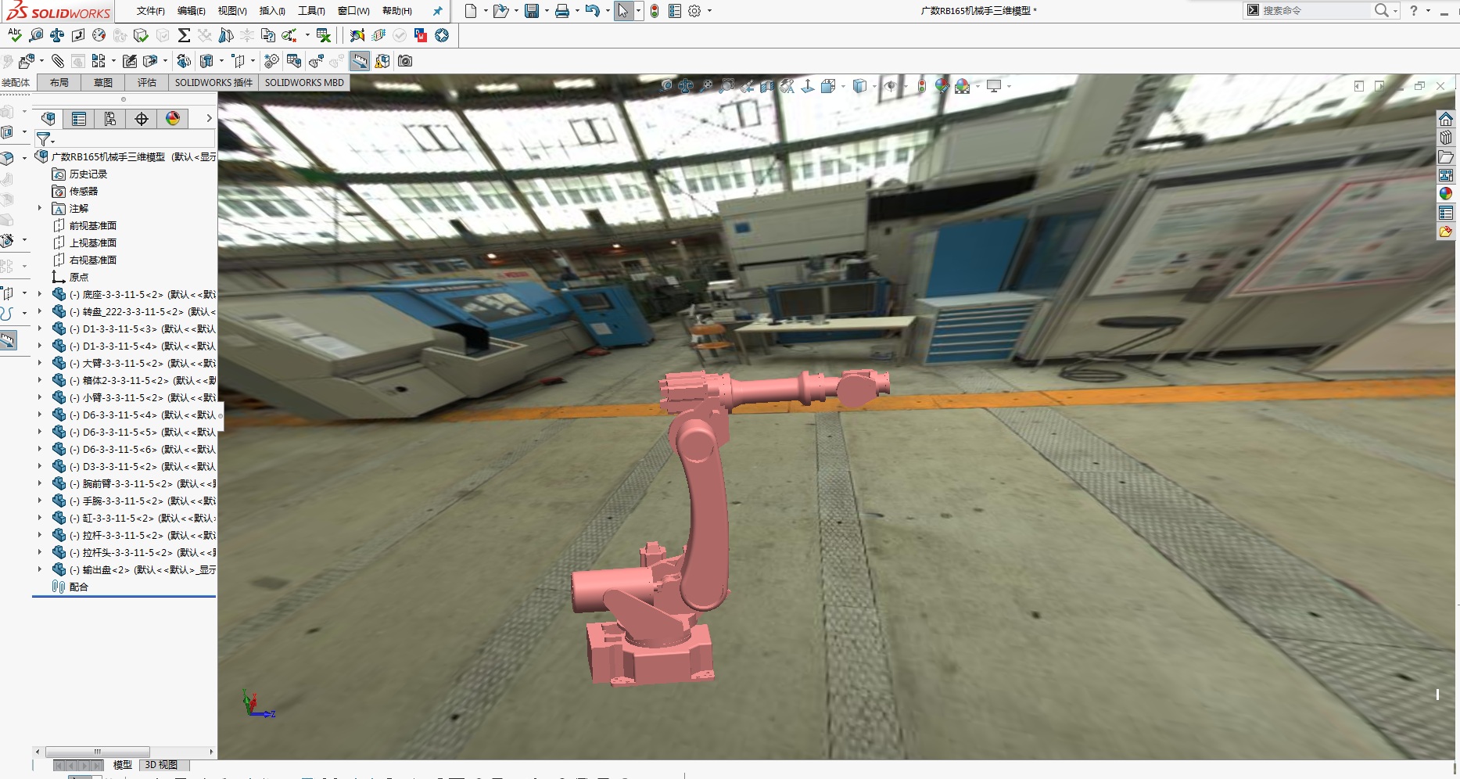1460x779 pixels.
Task: Click the filter funnel in the feature tree
Action: click(x=44, y=139)
